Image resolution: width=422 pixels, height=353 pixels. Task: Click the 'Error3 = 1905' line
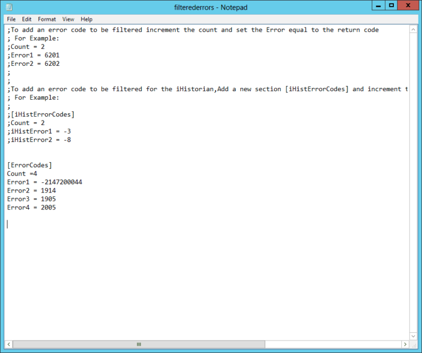tap(32, 199)
